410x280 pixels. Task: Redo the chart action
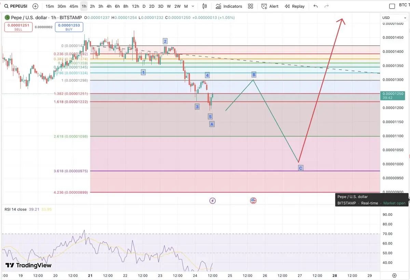coord(327,6)
